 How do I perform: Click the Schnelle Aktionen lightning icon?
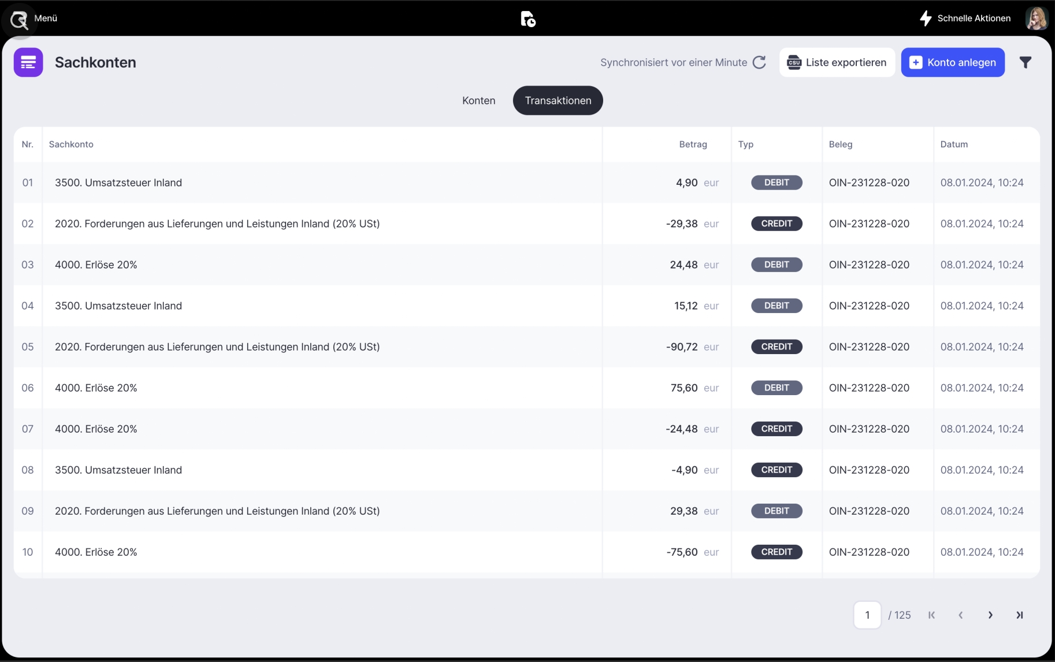(x=926, y=18)
